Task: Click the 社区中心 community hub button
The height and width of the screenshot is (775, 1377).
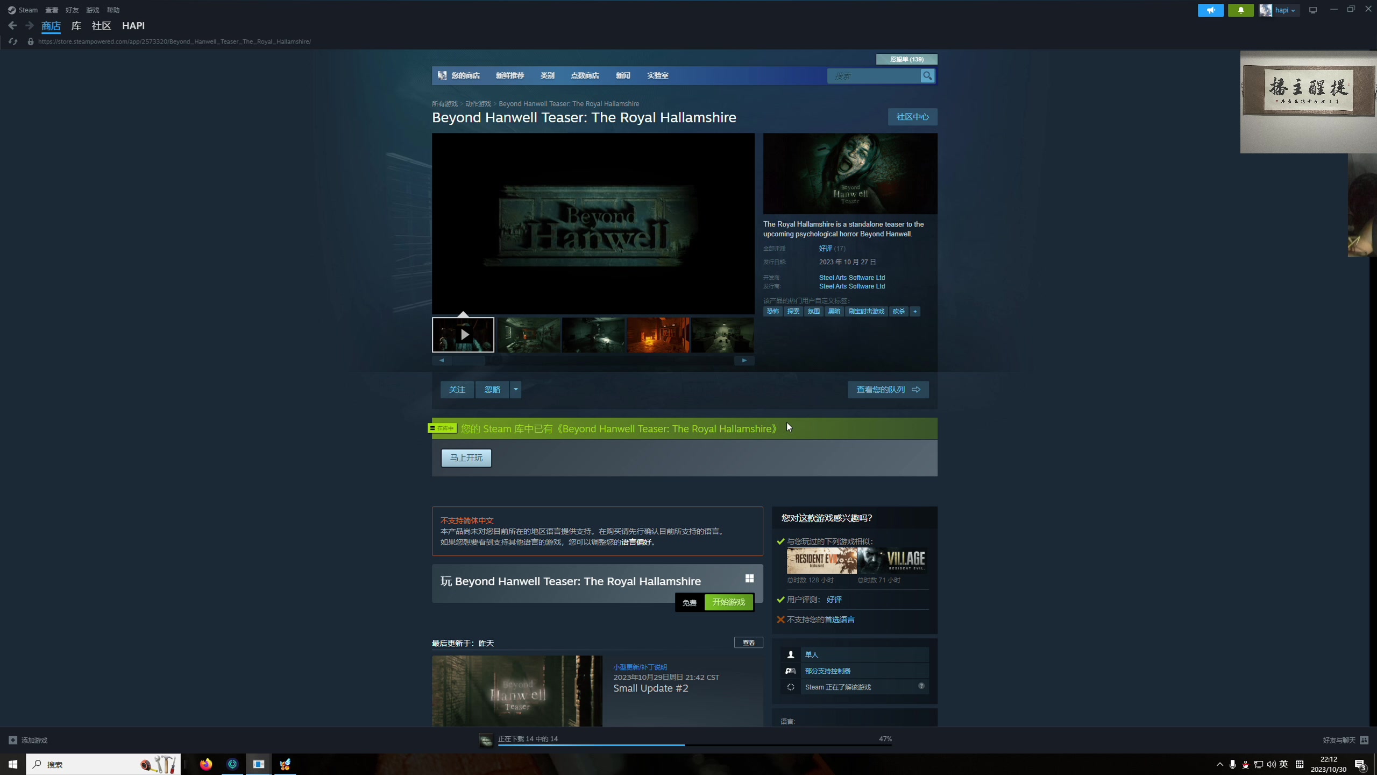Action: coord(912,117)
